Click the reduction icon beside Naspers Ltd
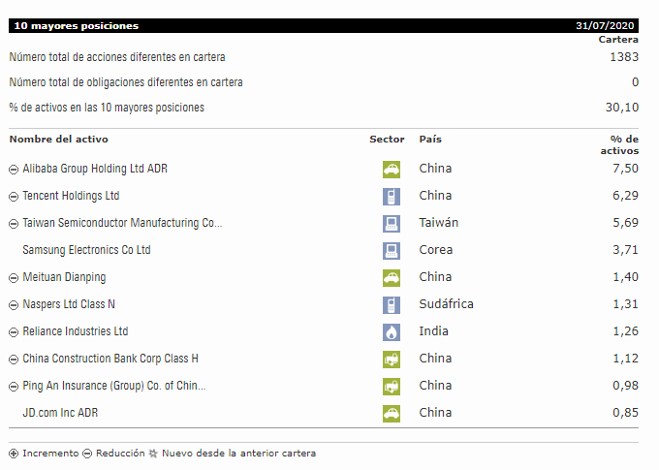This screenshot has height=470, width=659. coord(14,305)
